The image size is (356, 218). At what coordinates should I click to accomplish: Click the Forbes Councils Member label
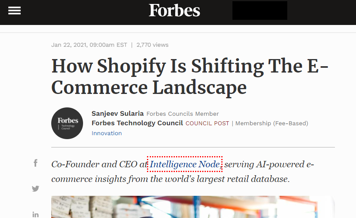[x=182, y=114]
